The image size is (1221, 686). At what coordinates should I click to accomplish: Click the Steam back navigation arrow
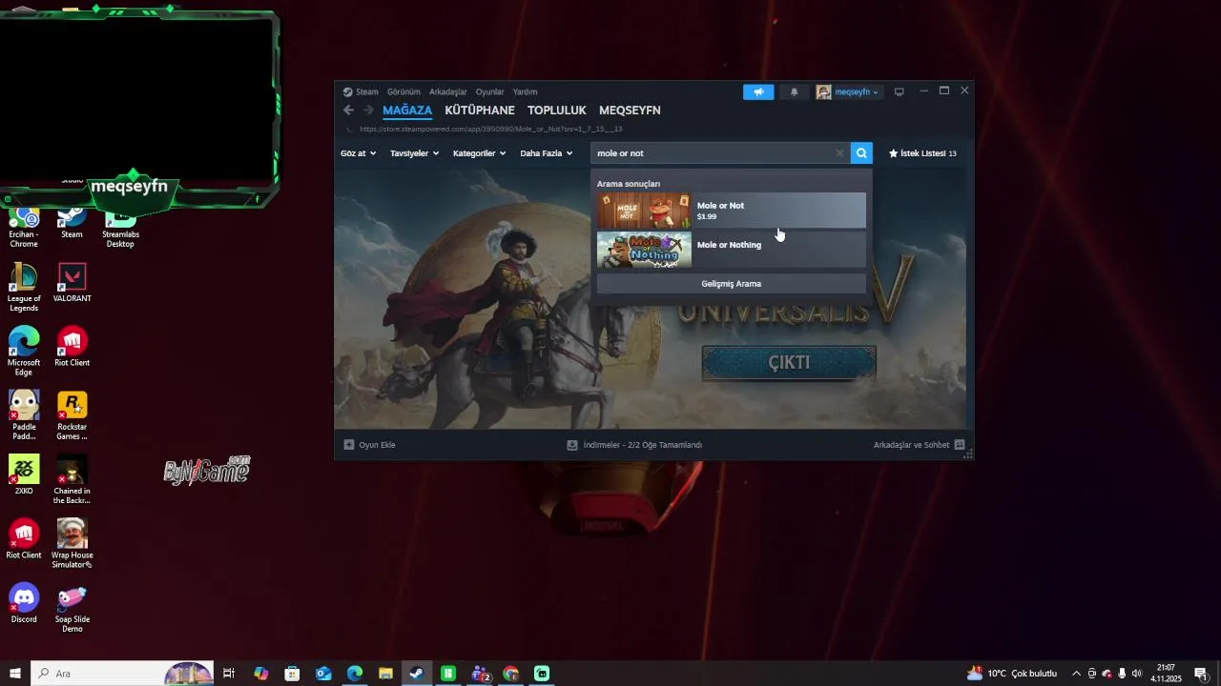coord(348,111)
